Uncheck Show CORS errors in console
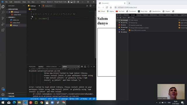Viewport: 187px width, 105px height. coord(130,30)
